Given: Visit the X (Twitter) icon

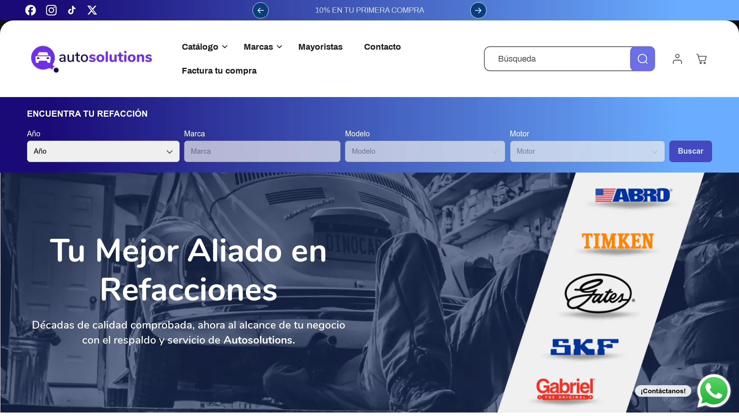Looking at the screenshot, I should click(x=92, y=10).
